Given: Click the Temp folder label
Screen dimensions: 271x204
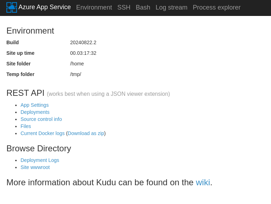Looking at the screenshot, I should (21, 74).
